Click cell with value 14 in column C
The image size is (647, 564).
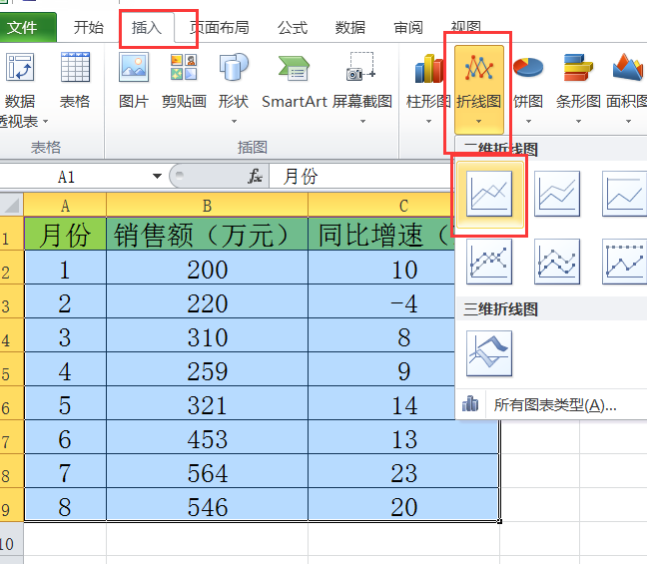tap(381, 404)
